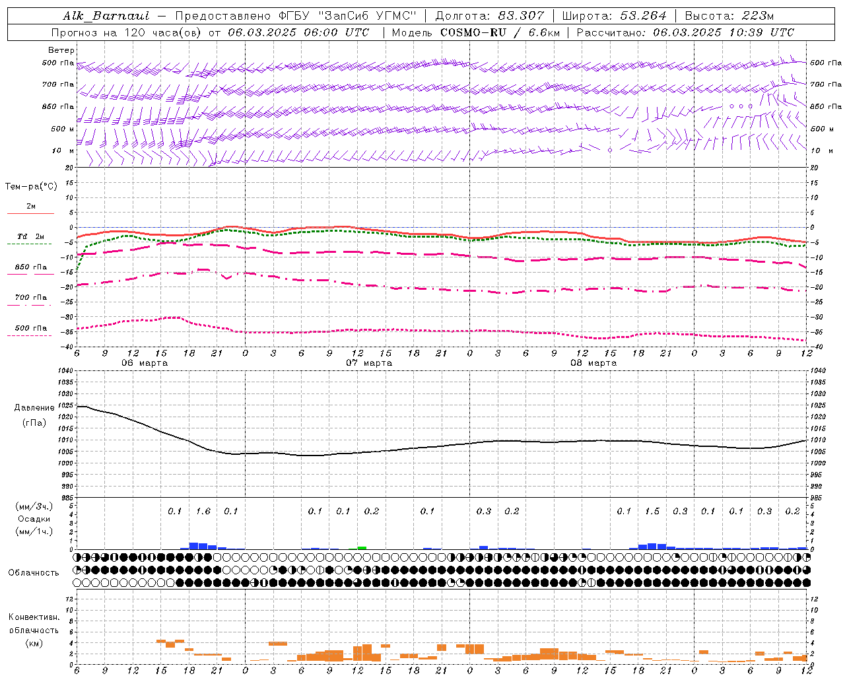This screenshot has width=845, height=676.
Task: Click the 06 марта date label
Action: click(145, 363)
